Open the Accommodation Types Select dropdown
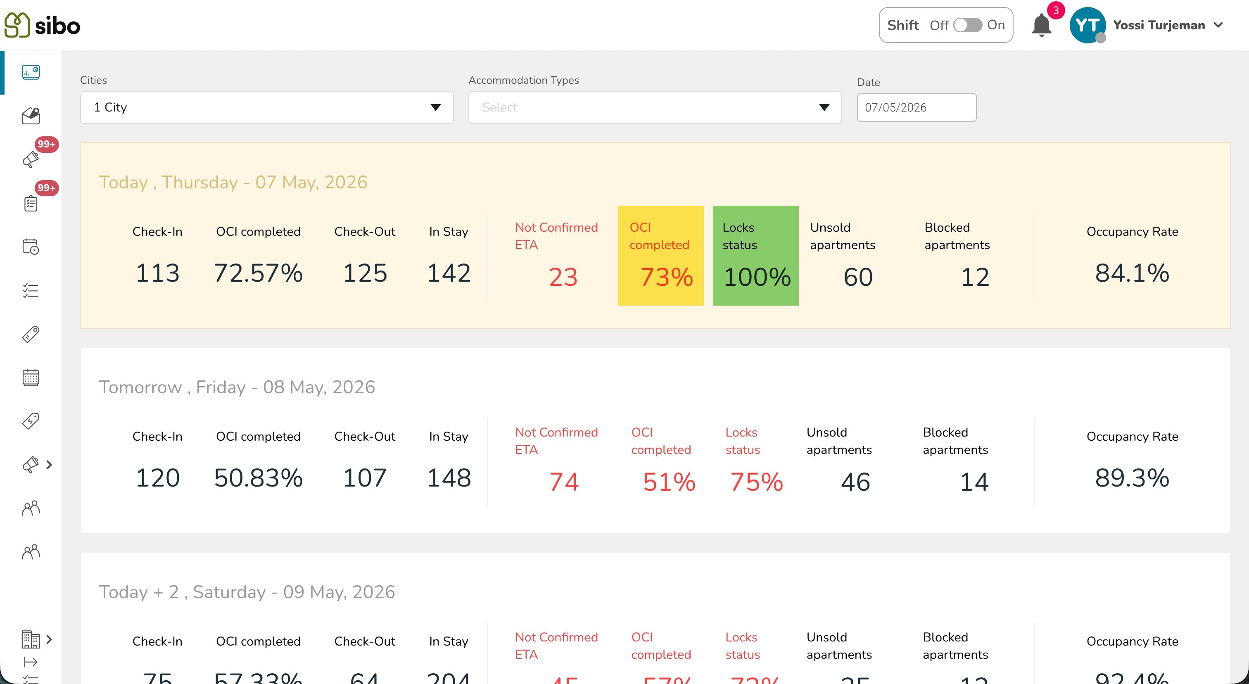The width and height of the screenshot is (1249, 684). (x=655, y=107)
